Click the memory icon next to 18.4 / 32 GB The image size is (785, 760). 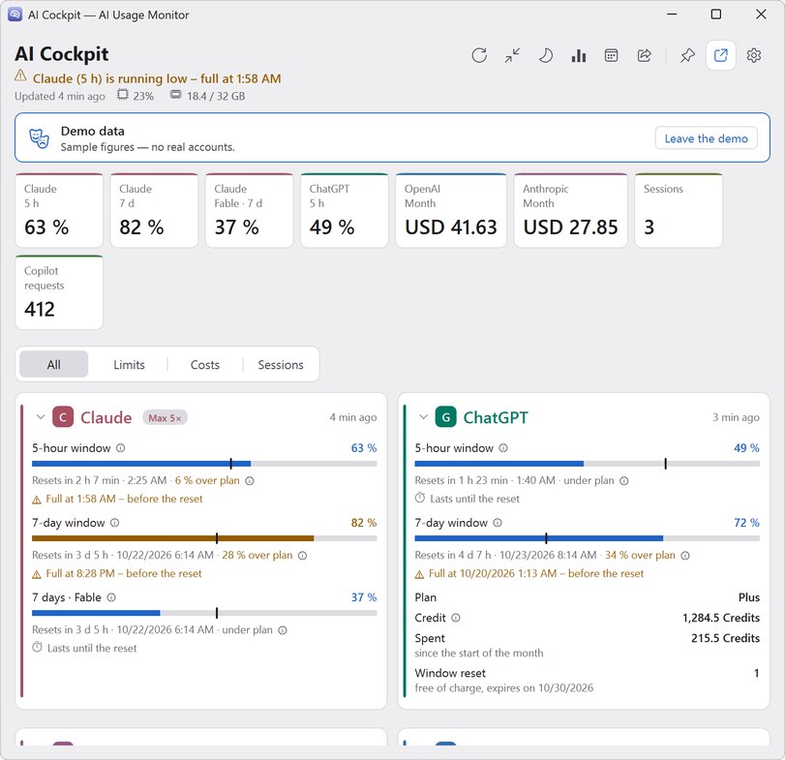176,94
